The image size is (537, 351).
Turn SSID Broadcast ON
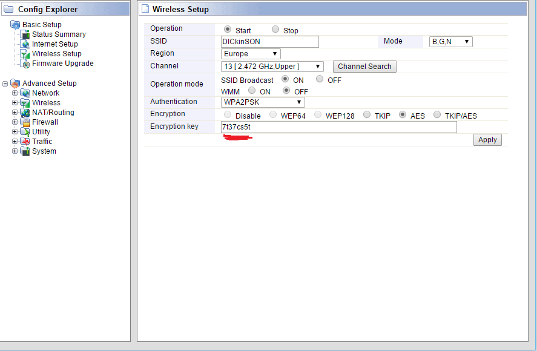285,79
